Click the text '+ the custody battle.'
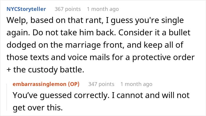The image size is (206, 116). click(x=45, y=69)
